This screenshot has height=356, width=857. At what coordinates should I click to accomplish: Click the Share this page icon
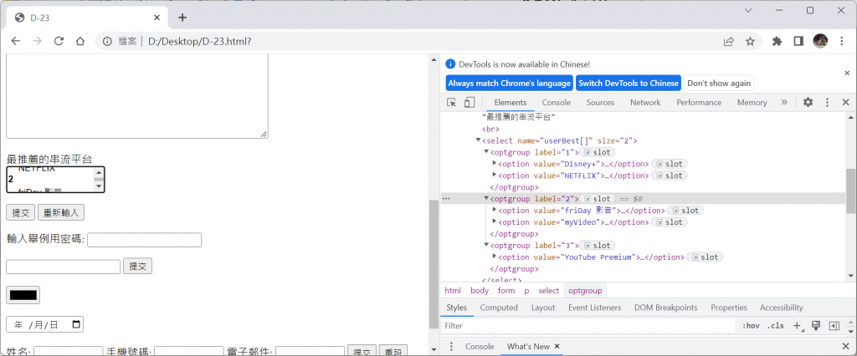tap(729, 42)
